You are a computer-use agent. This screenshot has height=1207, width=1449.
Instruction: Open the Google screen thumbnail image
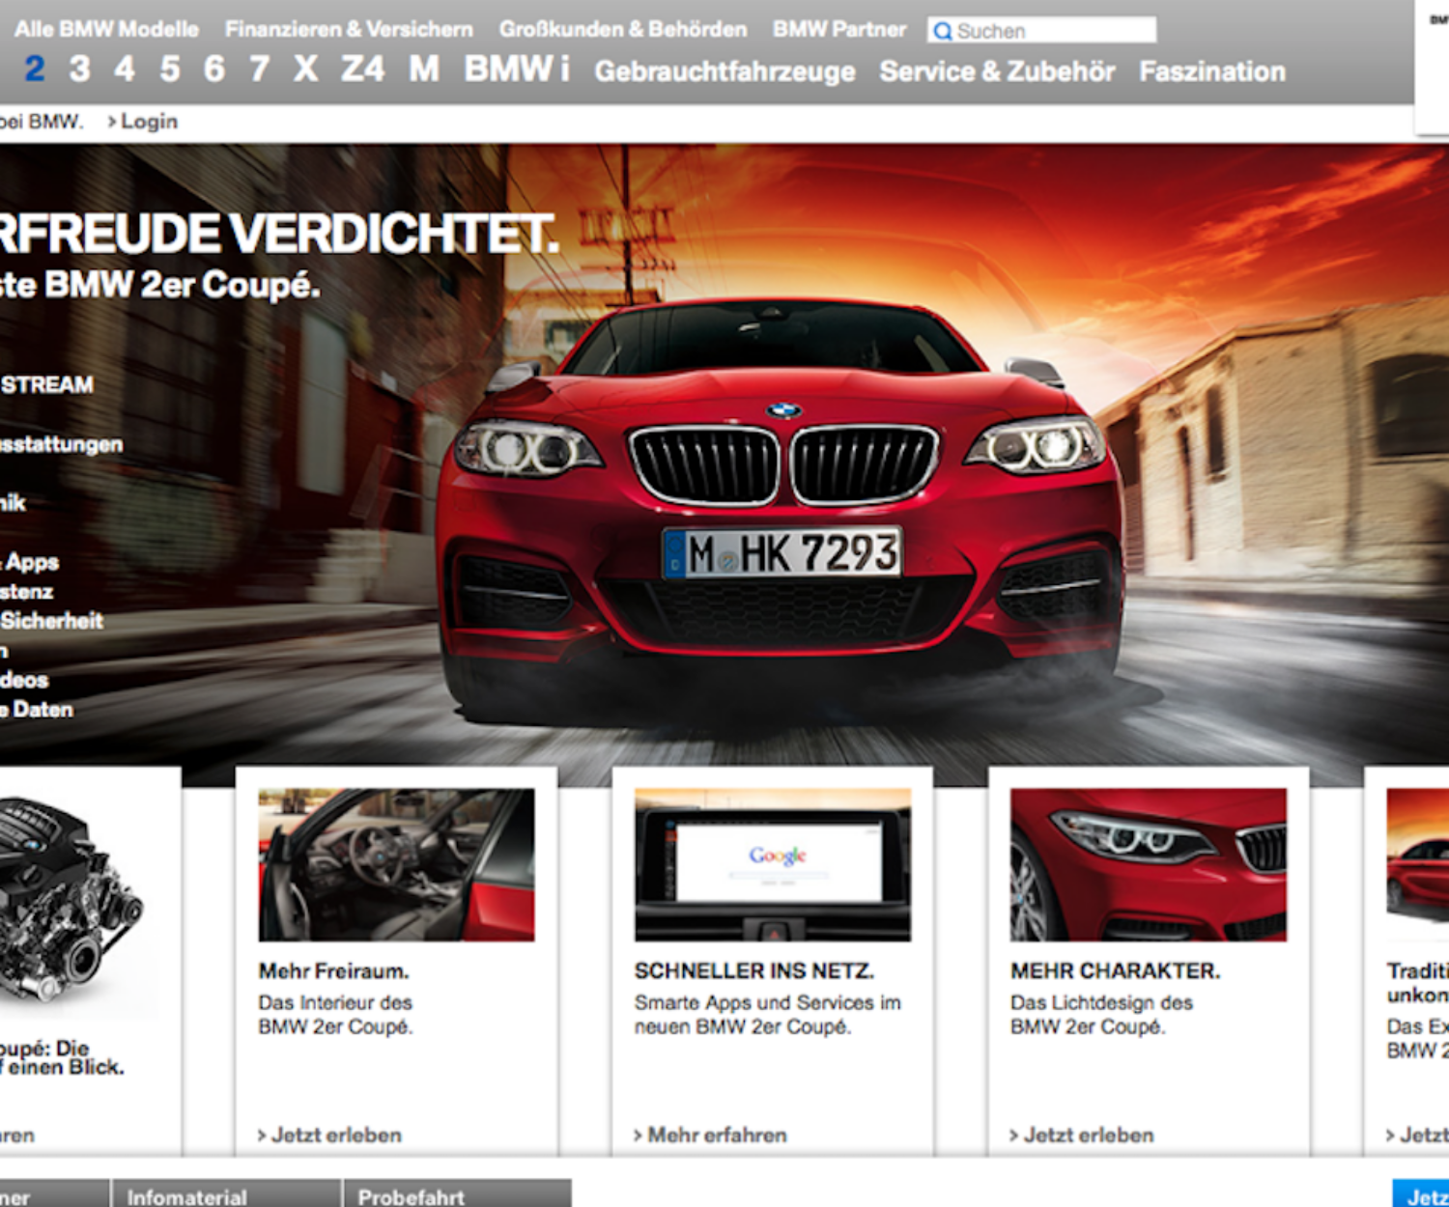(x=772, y=864)
